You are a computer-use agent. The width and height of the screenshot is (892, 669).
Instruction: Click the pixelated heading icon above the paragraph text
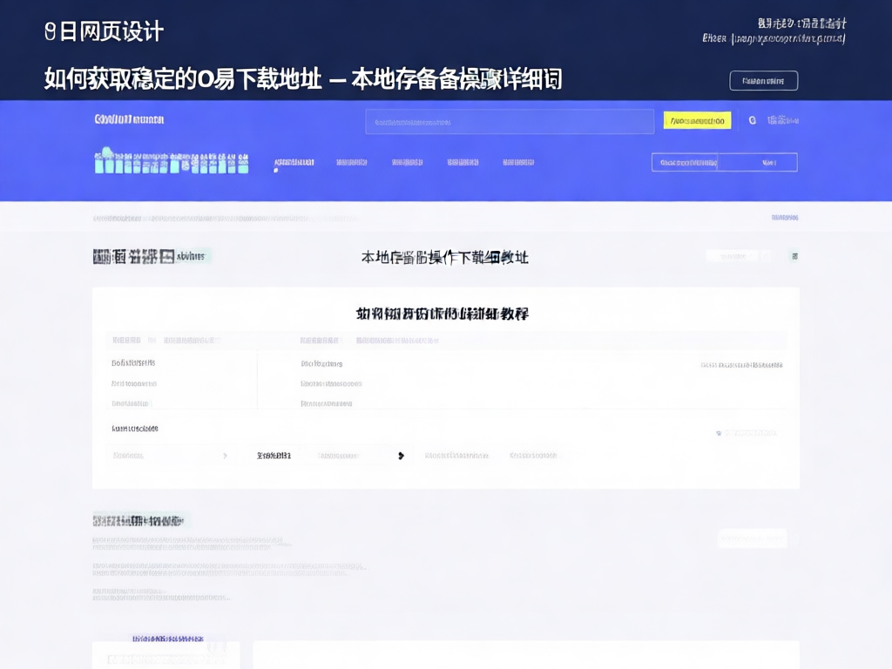[139, 521]
